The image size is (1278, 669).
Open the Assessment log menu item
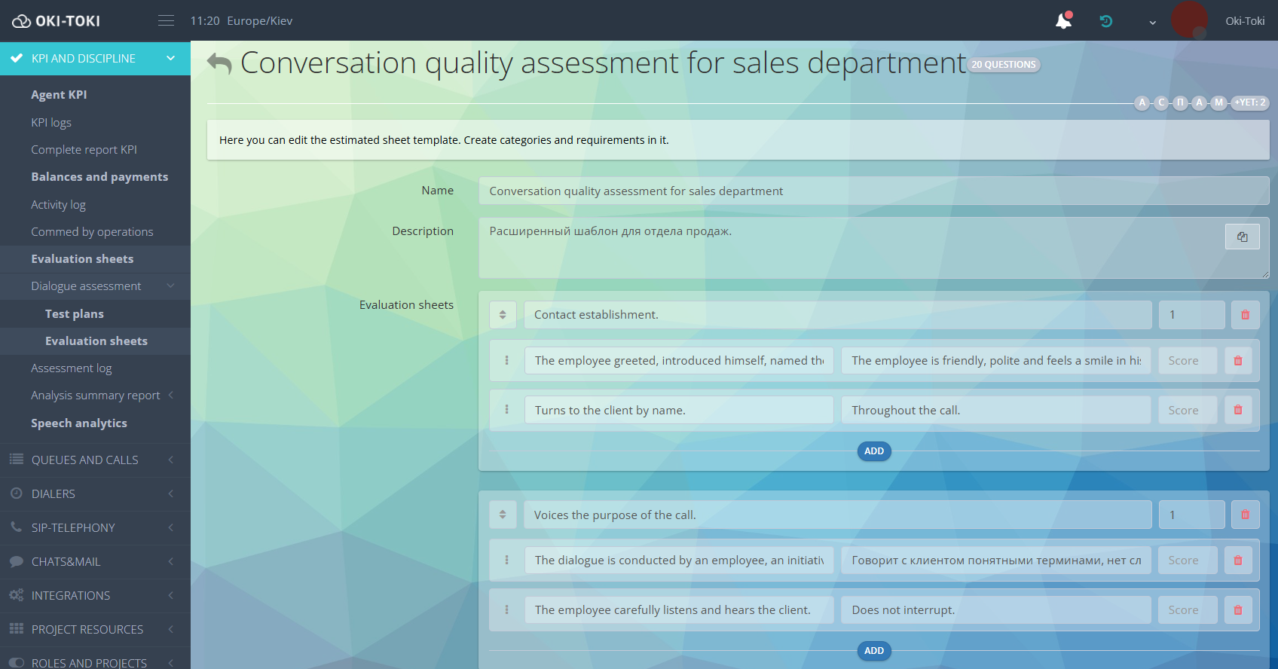71,368
